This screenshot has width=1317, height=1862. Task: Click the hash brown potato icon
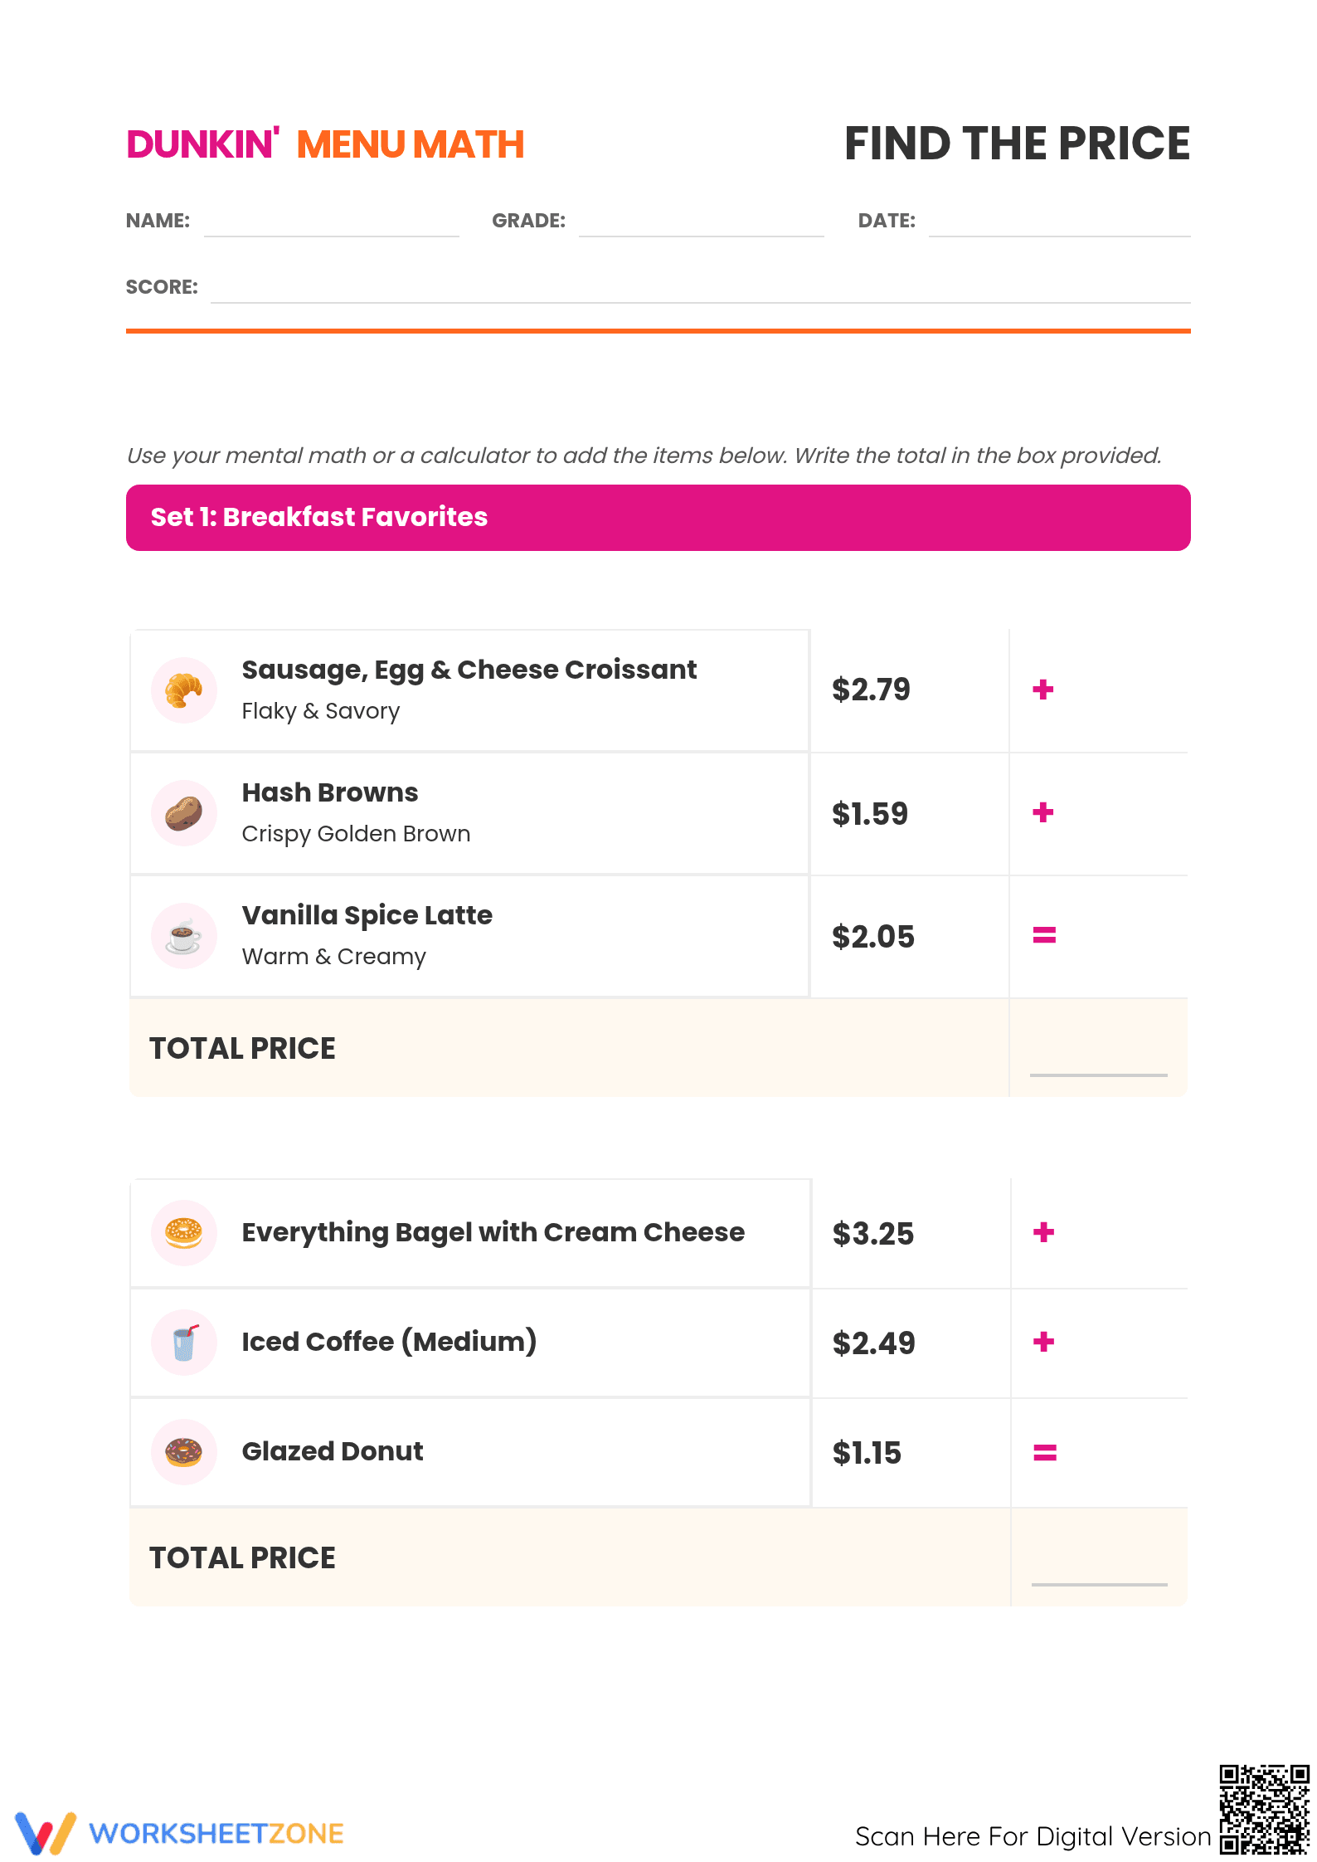184,813
